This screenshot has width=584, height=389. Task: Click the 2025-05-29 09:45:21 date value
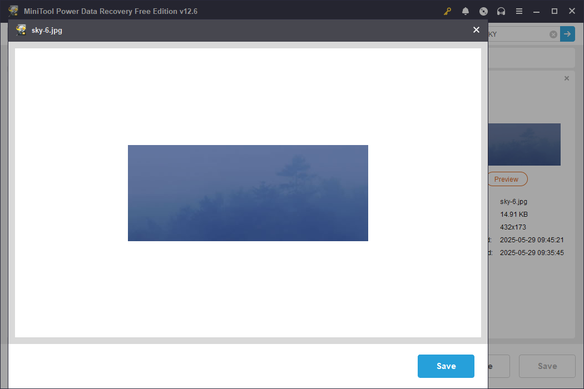click(532, 240)
